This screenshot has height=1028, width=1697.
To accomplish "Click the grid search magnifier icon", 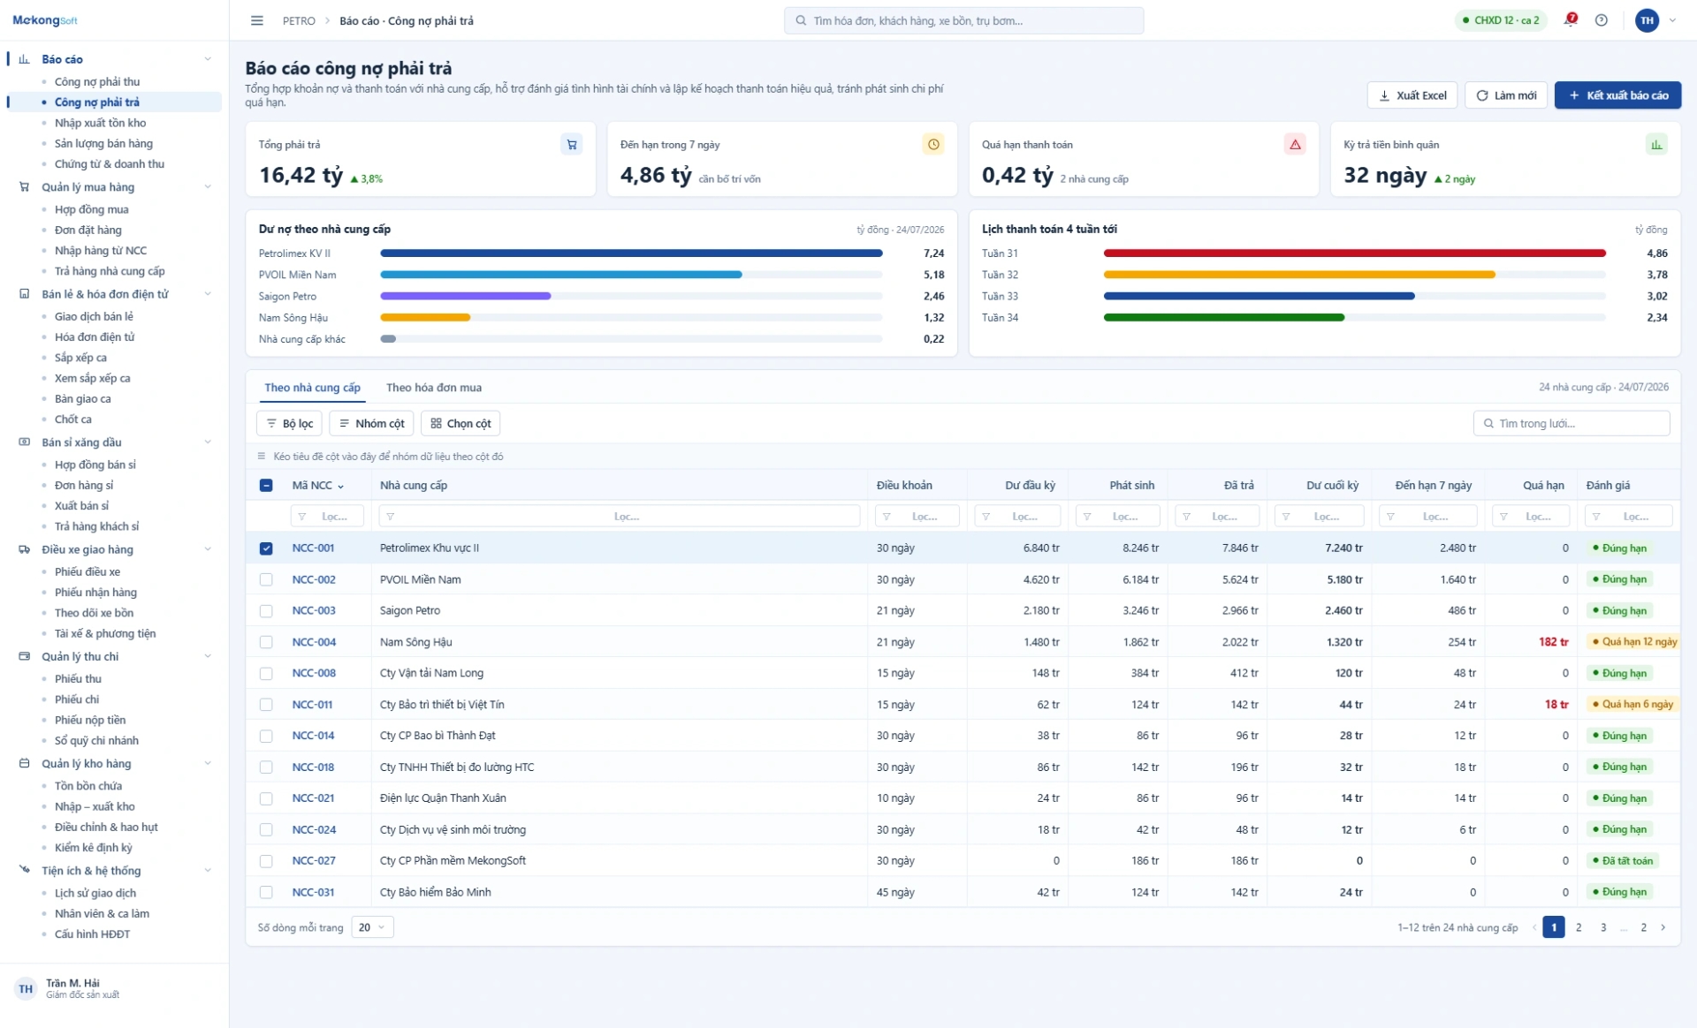I will tap(1488, 424).
